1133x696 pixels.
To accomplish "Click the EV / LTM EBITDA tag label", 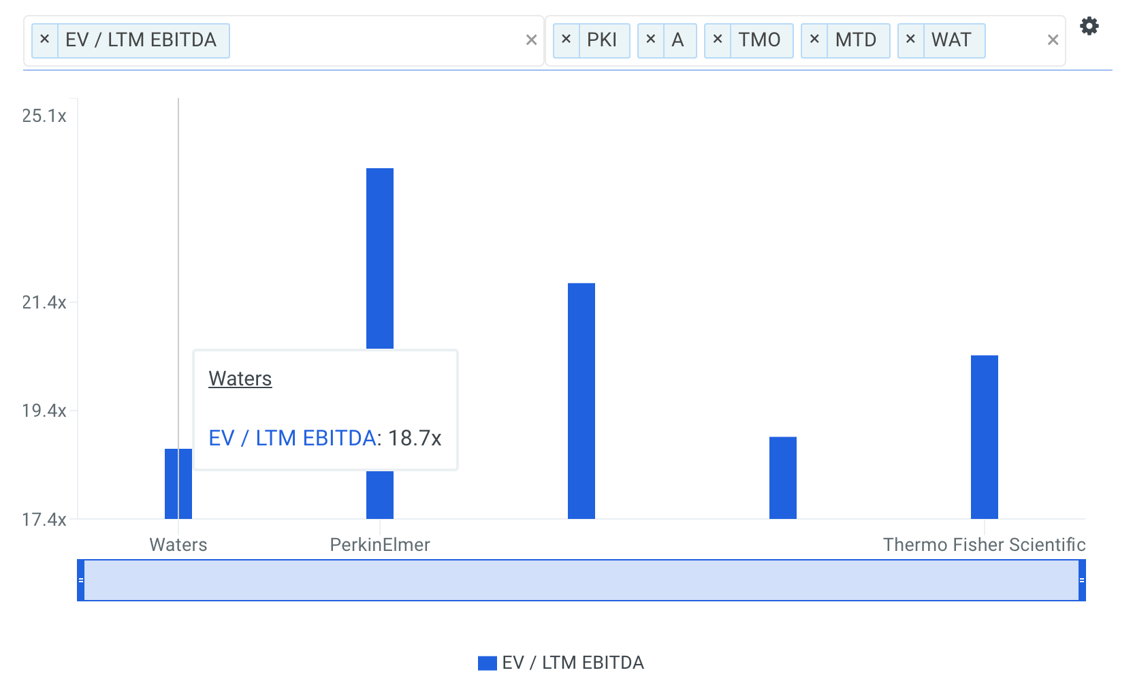I will (141, 40).
